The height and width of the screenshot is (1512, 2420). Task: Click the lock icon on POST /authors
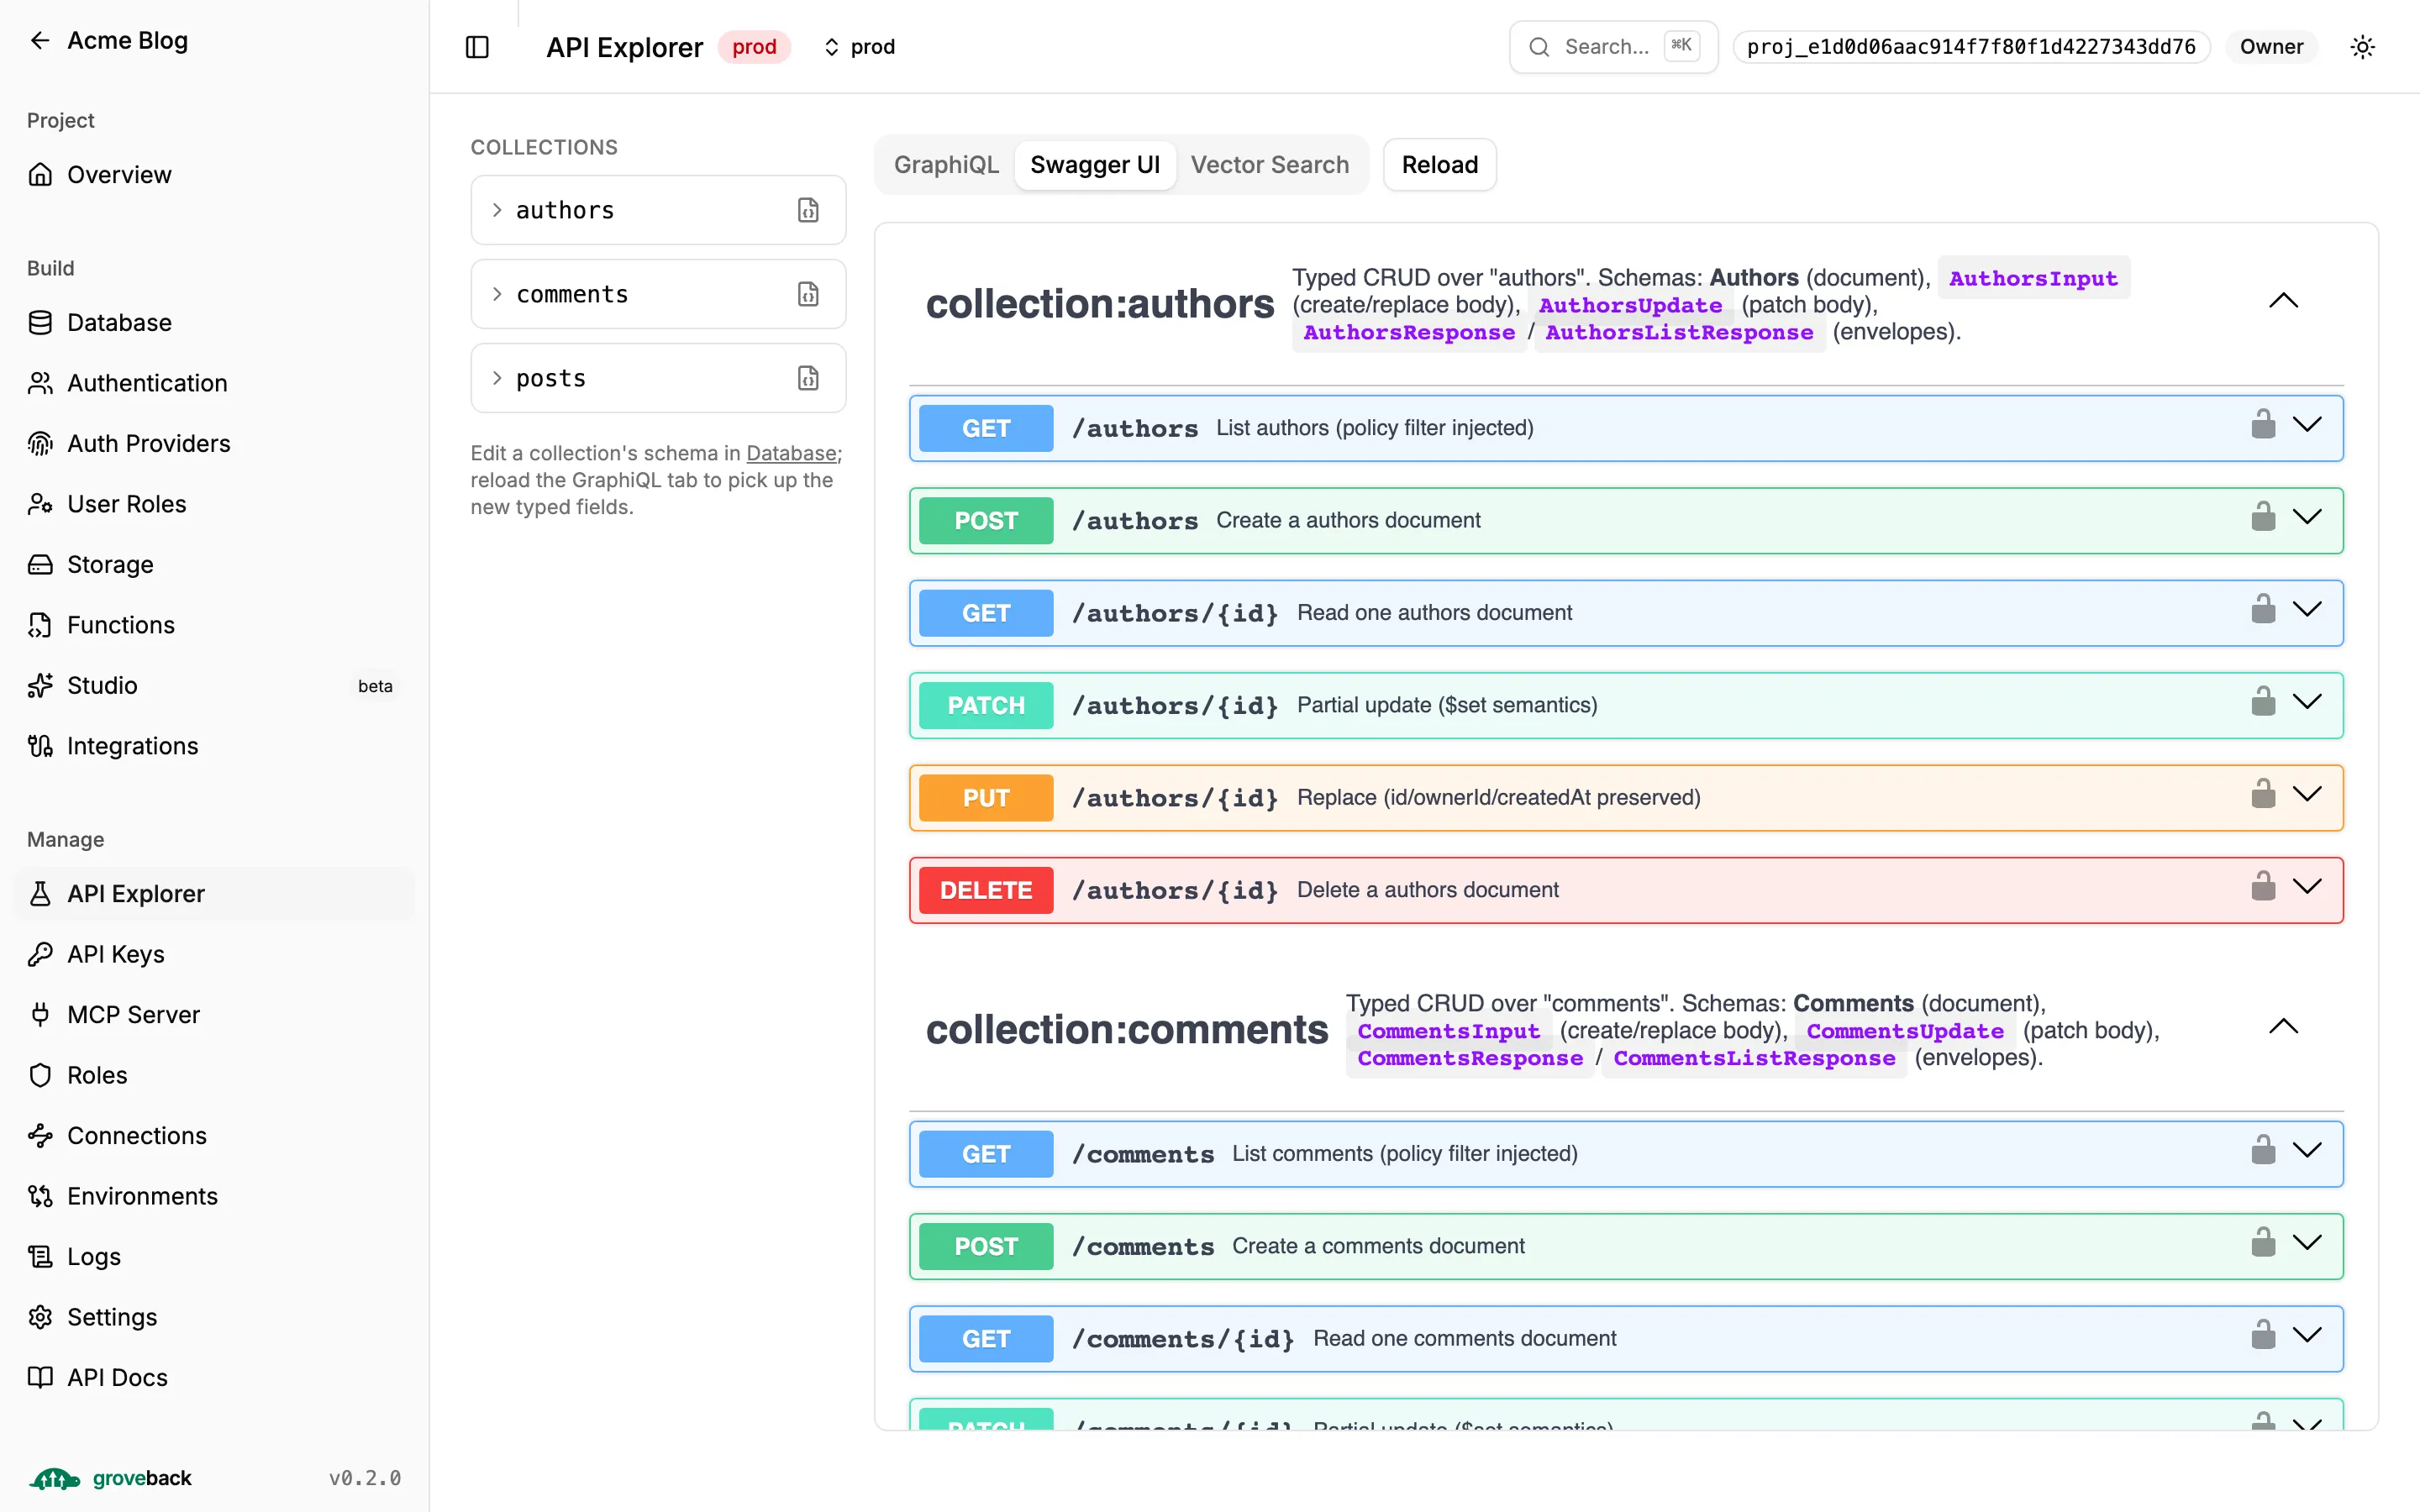(x=2263, y=517)
